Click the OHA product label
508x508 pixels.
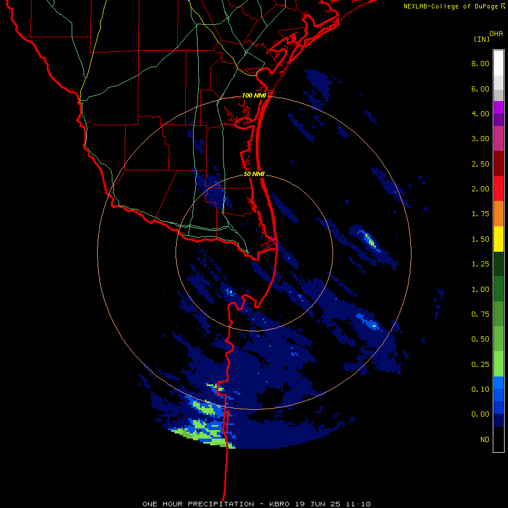(x=496, y=34)
